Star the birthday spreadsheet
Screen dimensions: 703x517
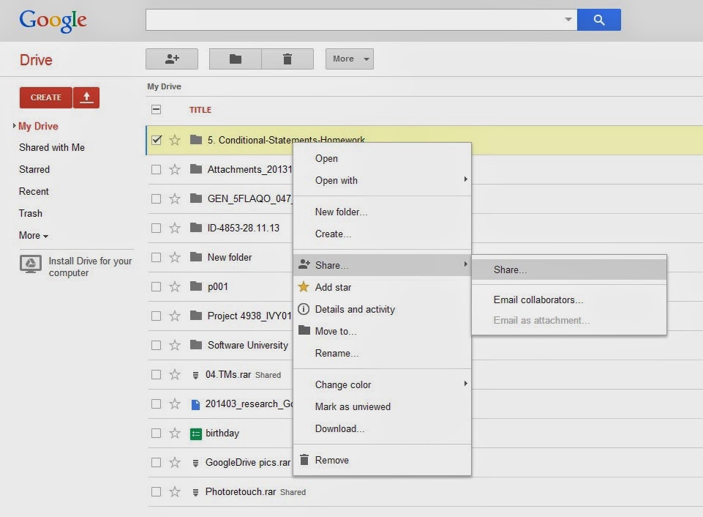tap(175, 433)
